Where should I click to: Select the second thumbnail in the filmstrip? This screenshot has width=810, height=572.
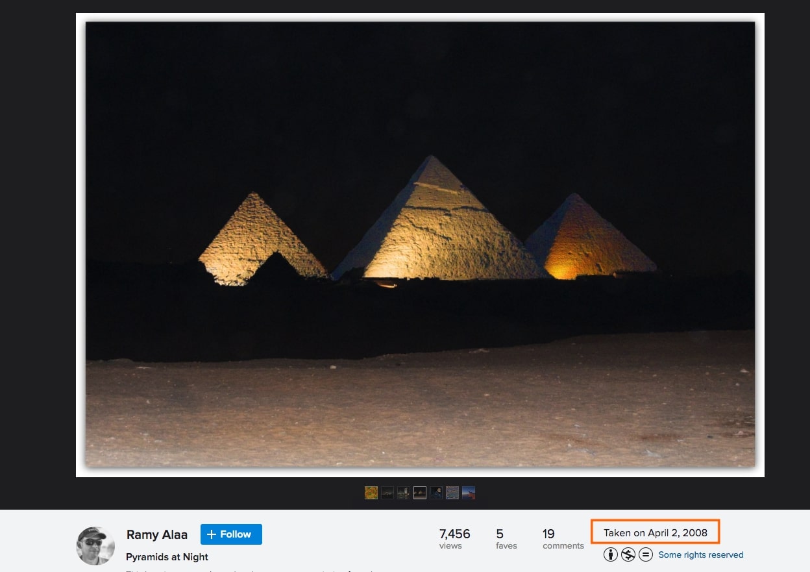(387, 493)
